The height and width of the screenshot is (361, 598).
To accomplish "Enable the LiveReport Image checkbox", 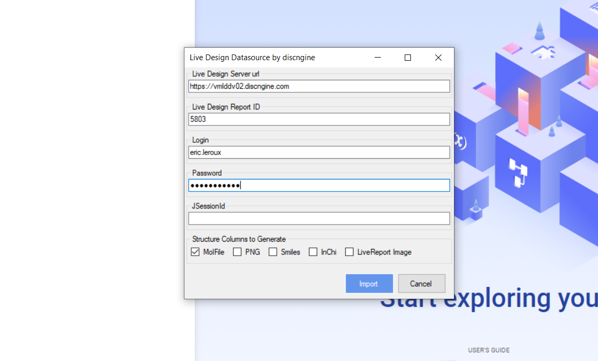I will (349, 252).
